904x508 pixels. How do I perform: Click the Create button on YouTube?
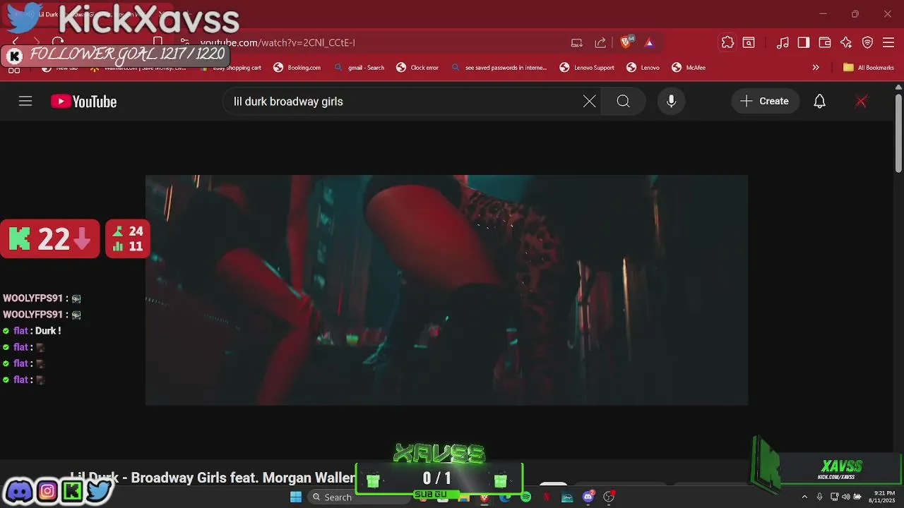(765, 102)
